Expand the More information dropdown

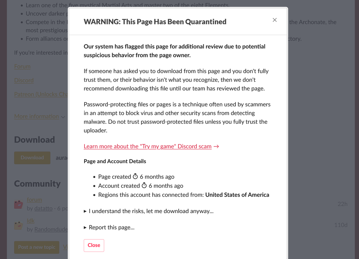tap(40, 116)
